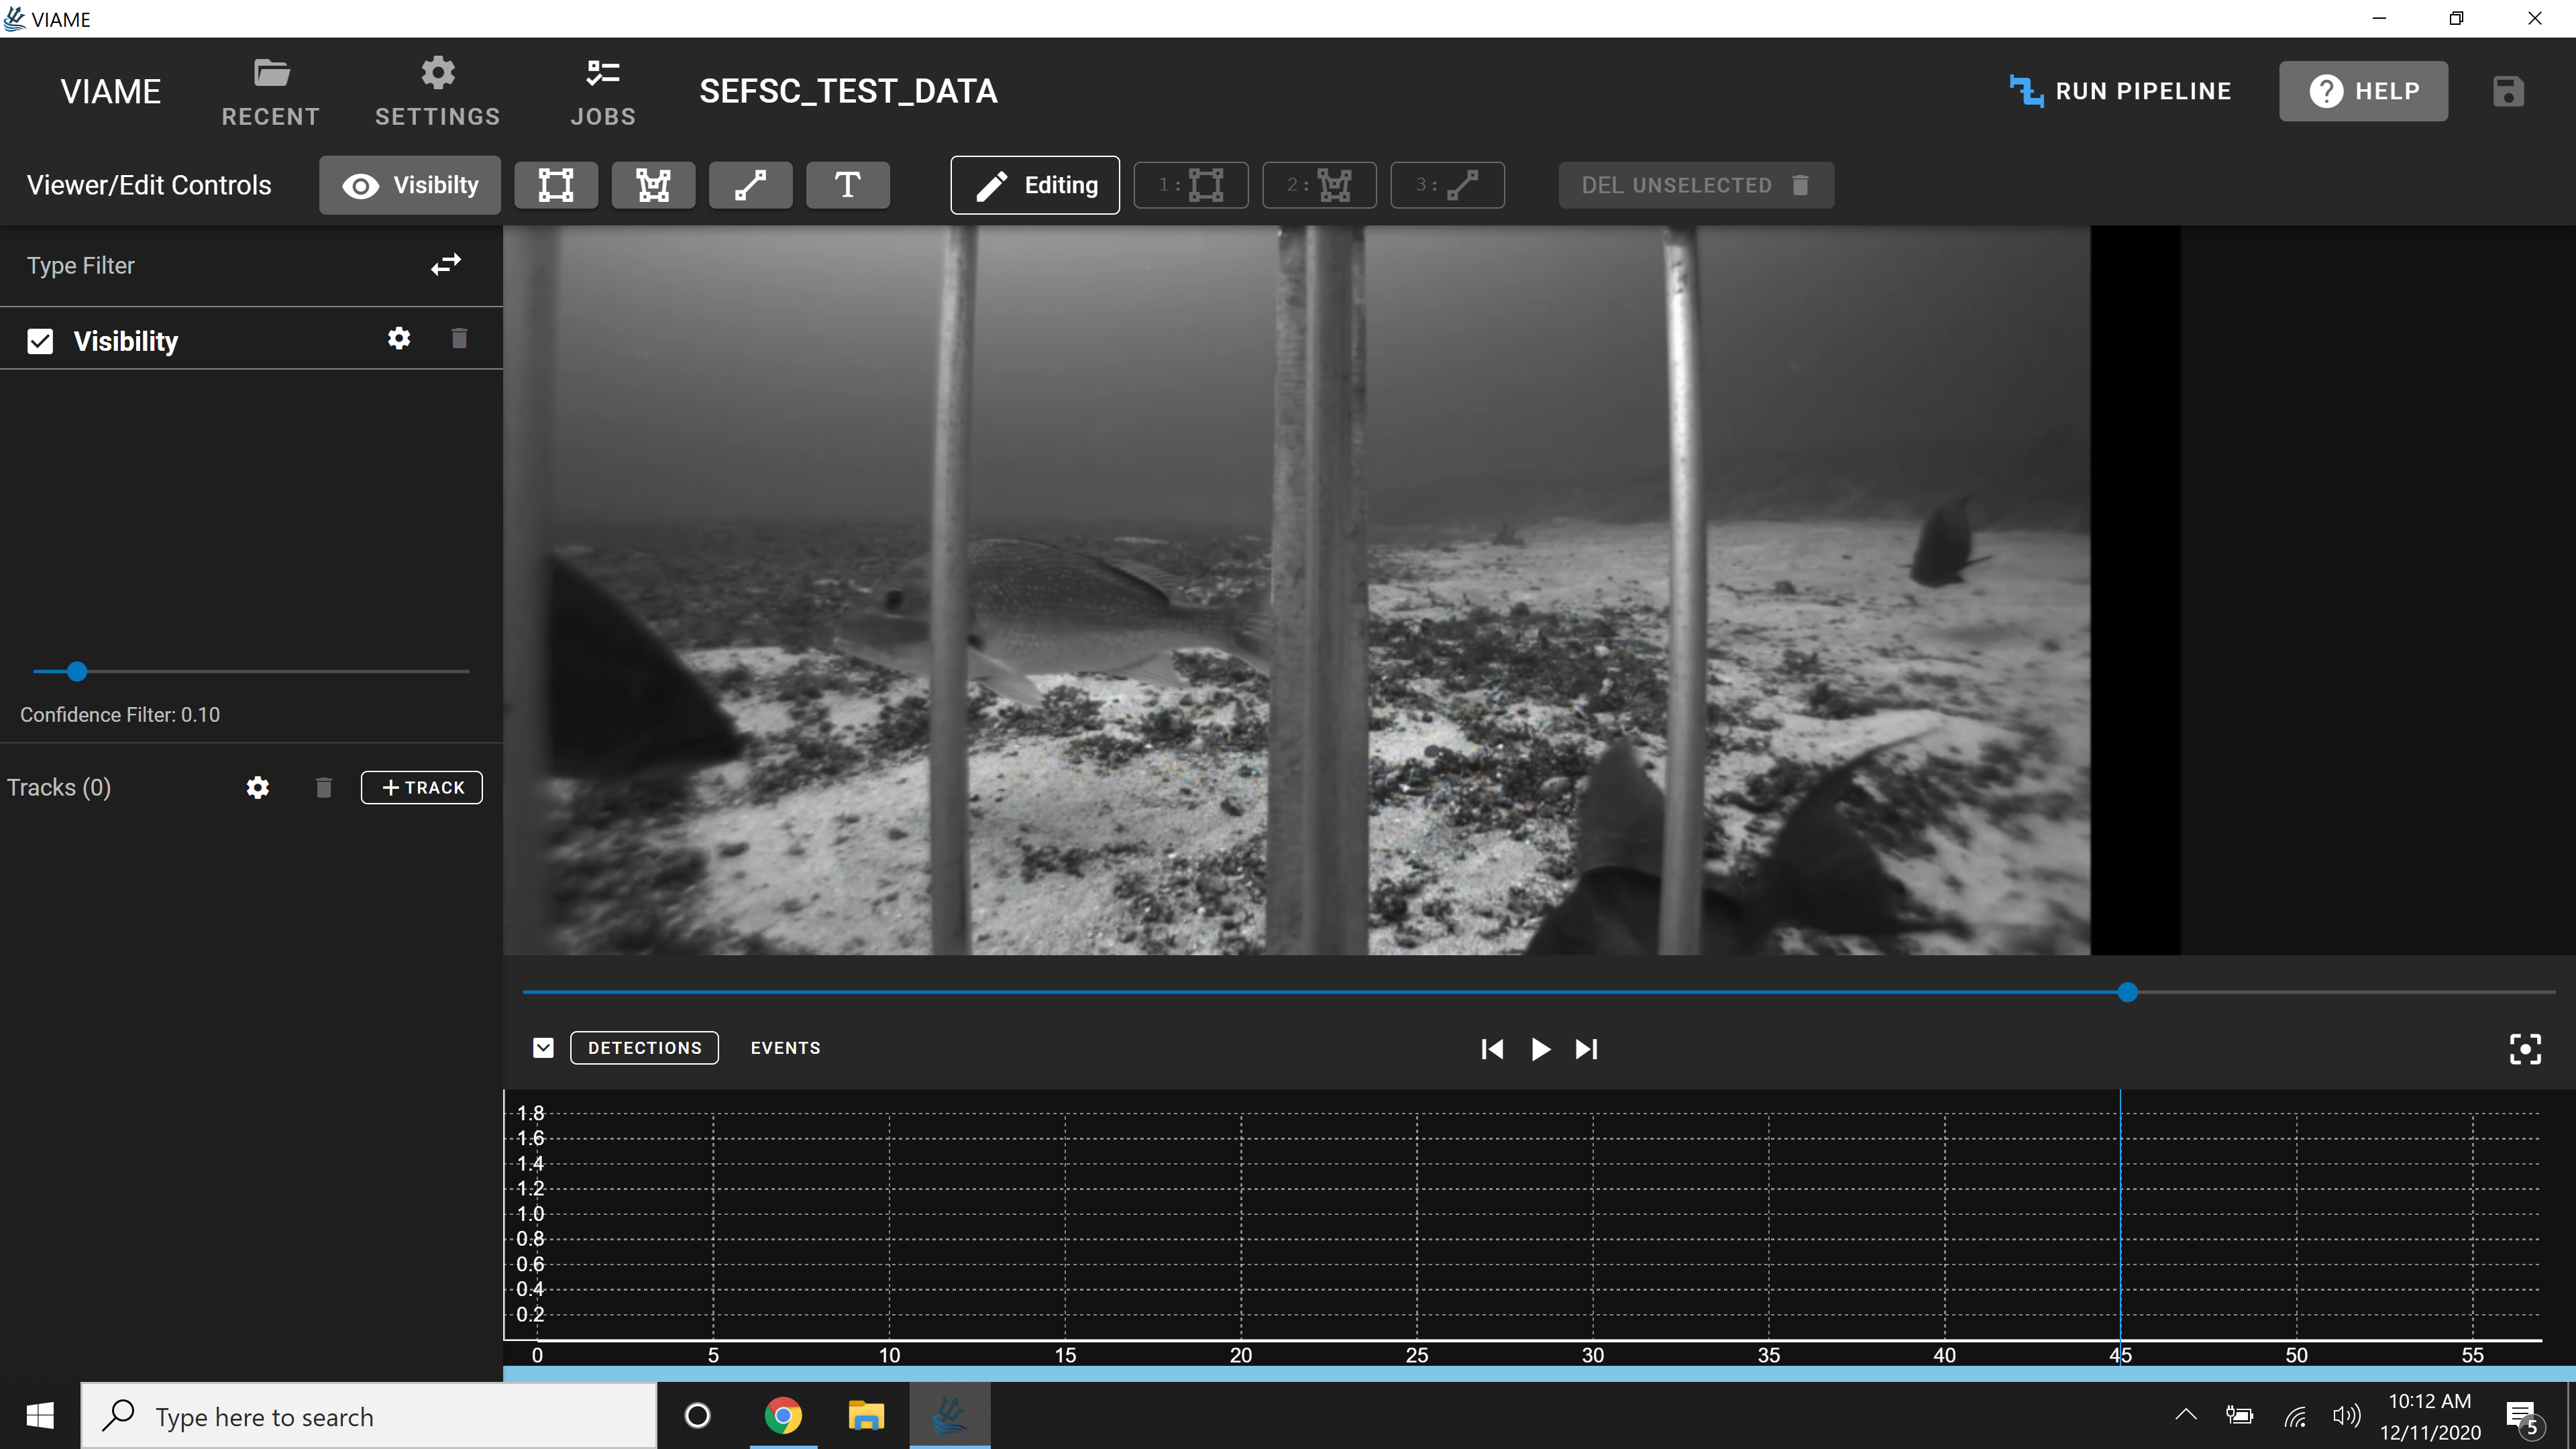This screenshot has width=2576, height=1449.
Task: Click the save disk icon
Action: click(2508, 91)
